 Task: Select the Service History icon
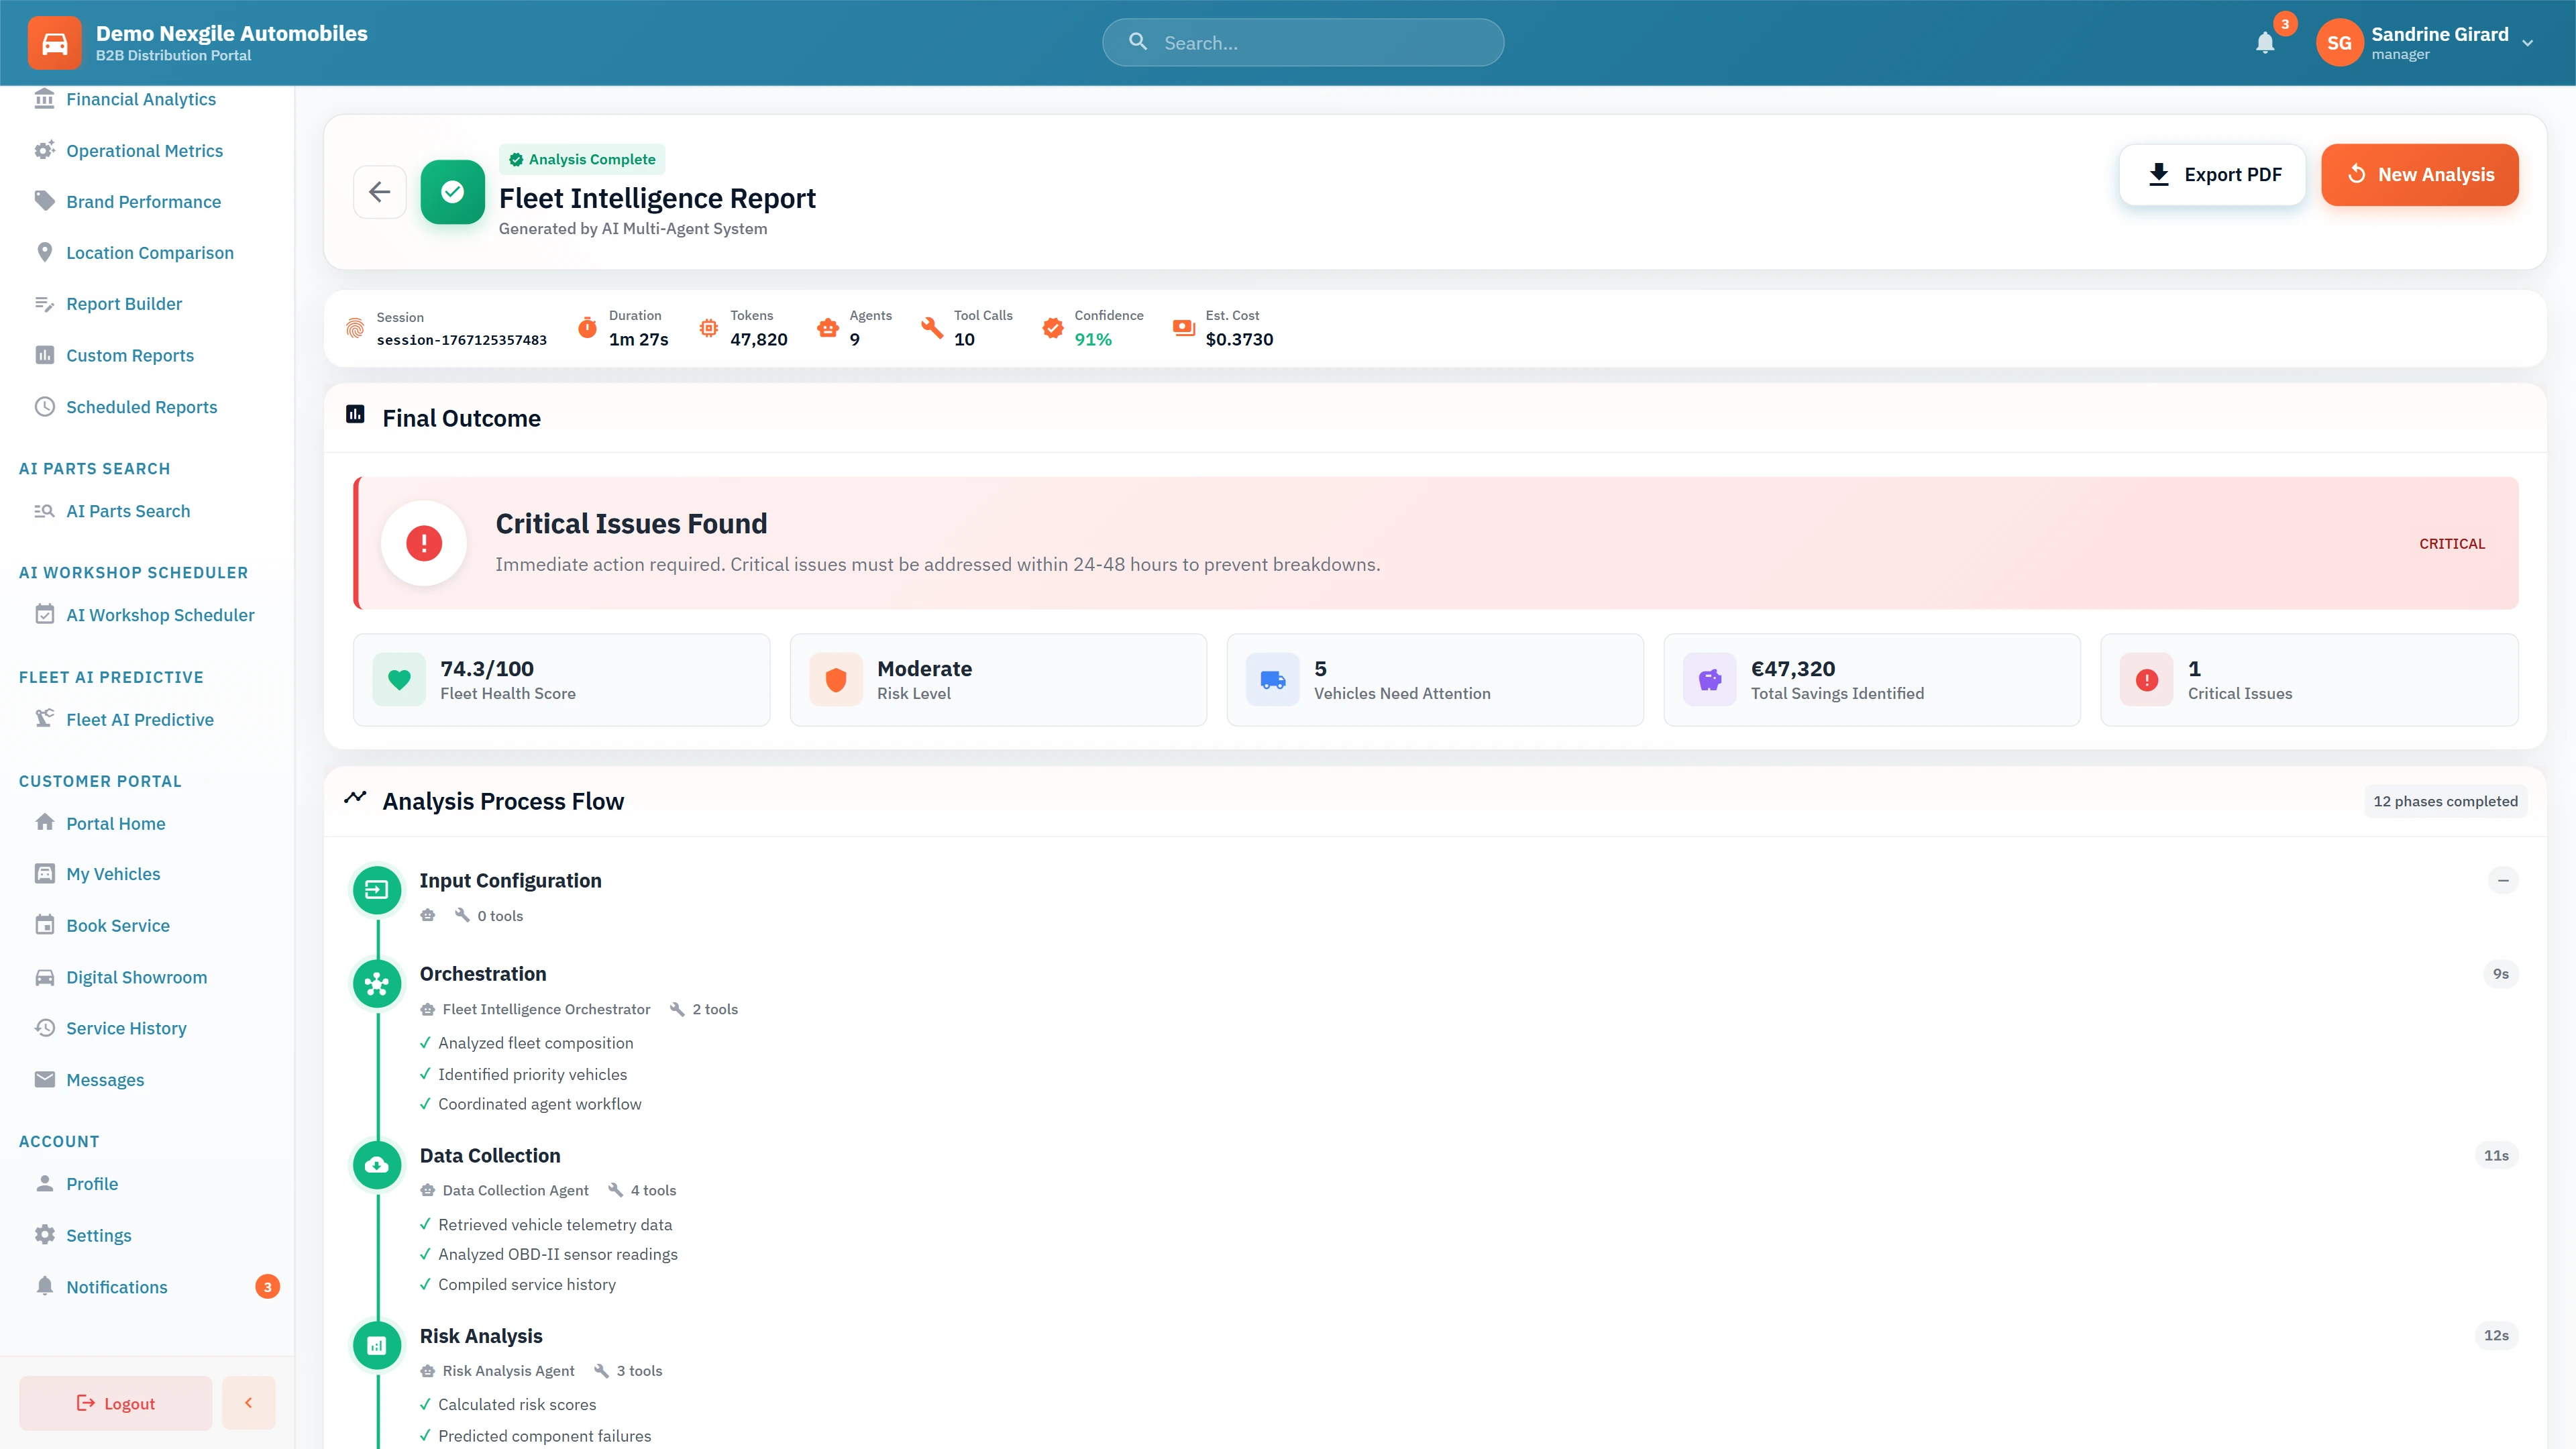coord(44,1027)
